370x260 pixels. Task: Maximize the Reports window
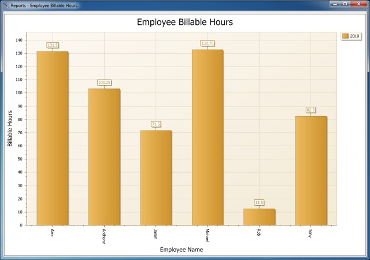click(345, 4)
